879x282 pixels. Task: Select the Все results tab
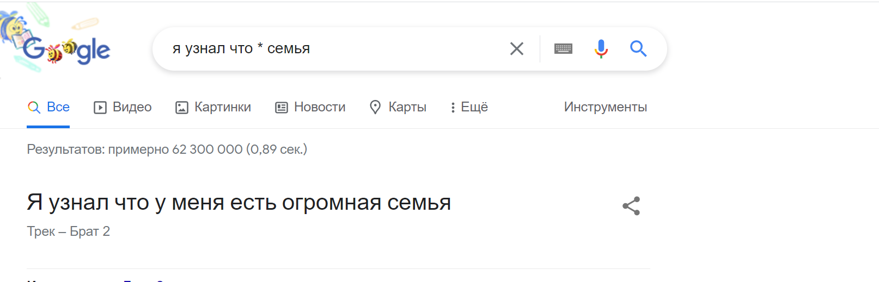pos(58,107)
